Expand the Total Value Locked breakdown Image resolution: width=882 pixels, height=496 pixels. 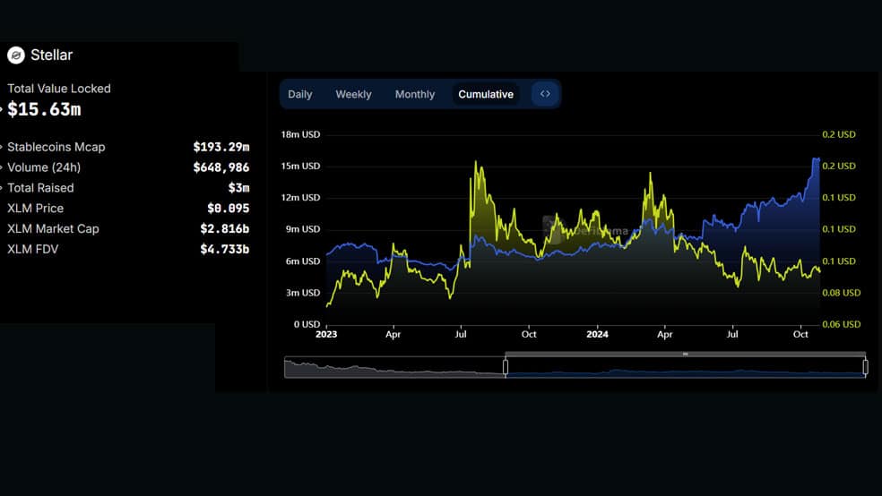click(x=1, y=109)
